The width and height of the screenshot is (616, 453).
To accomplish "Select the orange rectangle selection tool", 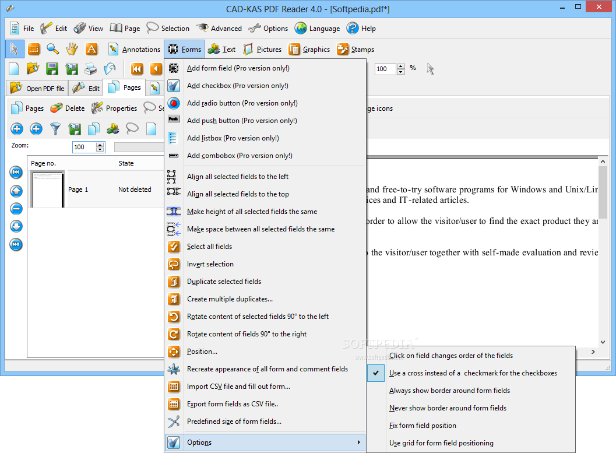I will coord(34,49).
